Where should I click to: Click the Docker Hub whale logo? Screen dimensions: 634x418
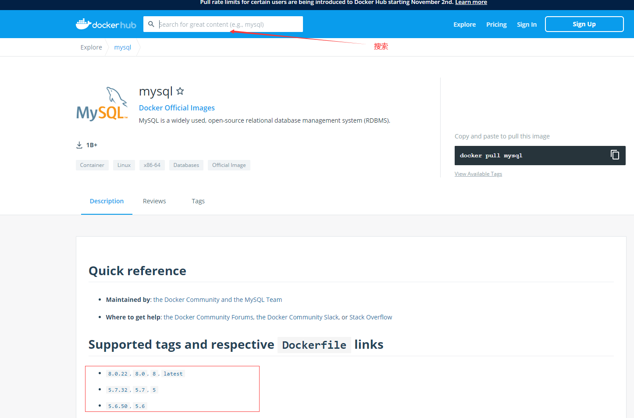84,24
